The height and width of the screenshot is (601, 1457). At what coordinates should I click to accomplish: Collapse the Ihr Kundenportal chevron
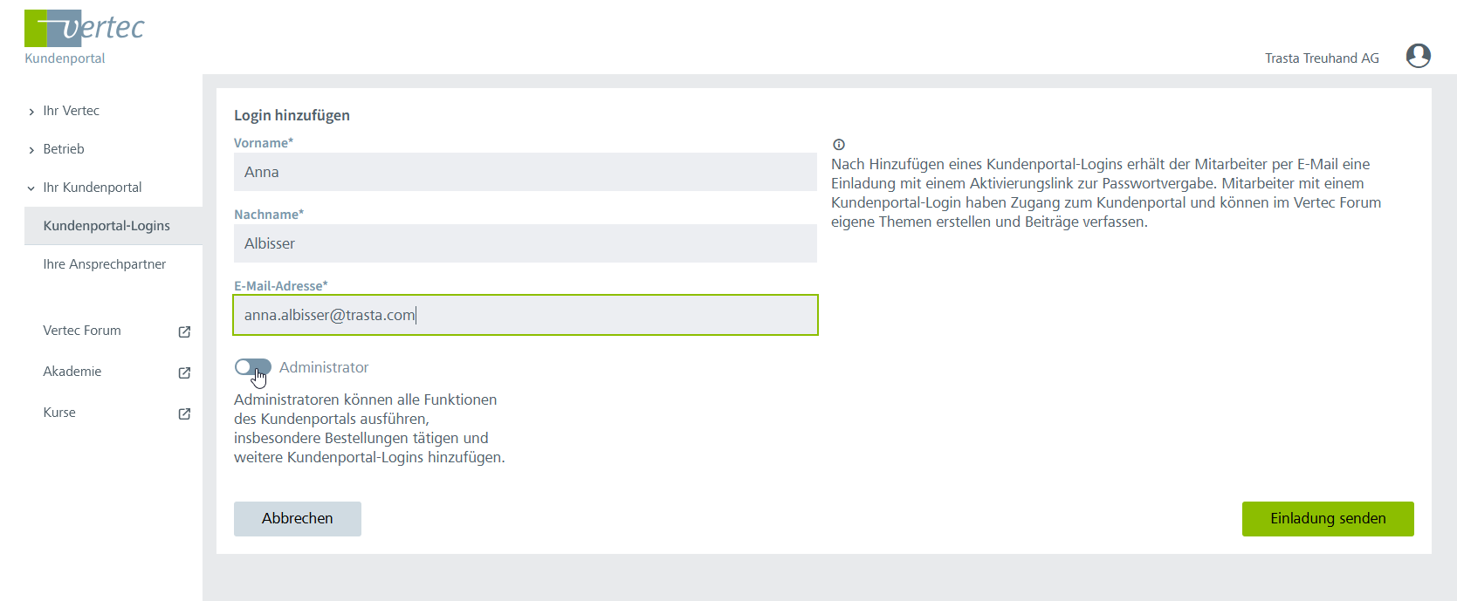pyautogui.click(x=31, y=188)
